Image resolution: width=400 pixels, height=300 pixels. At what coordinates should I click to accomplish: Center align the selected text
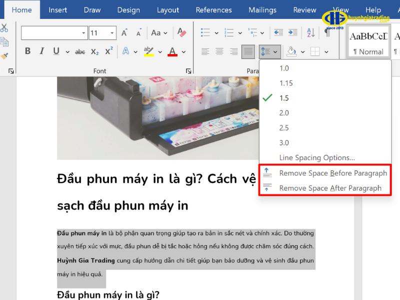tap(219, 51)
